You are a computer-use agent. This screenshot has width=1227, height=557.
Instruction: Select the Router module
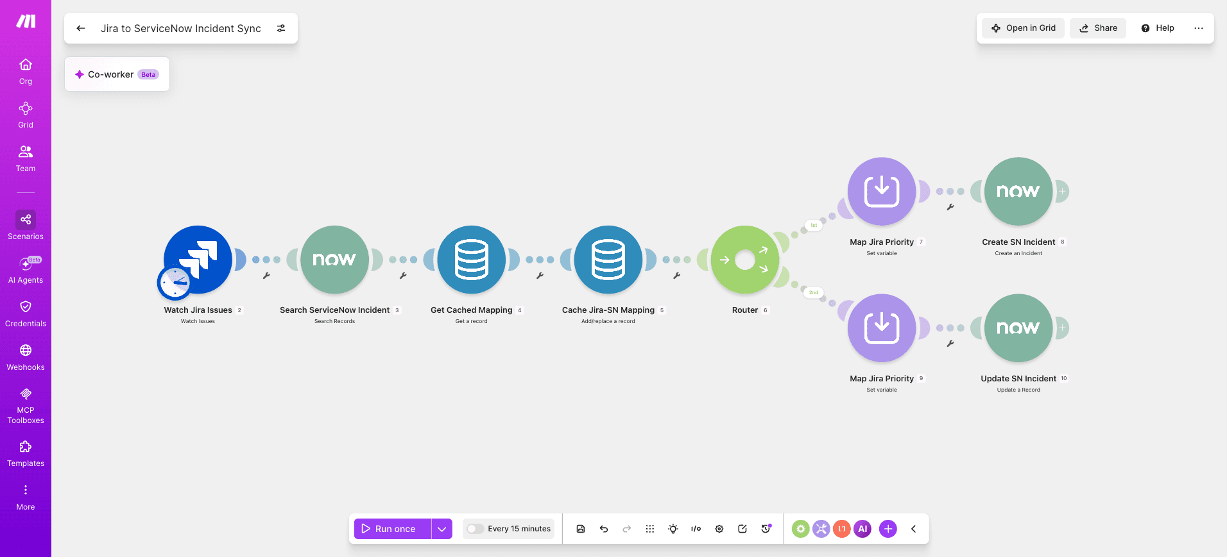pos(745,259)
